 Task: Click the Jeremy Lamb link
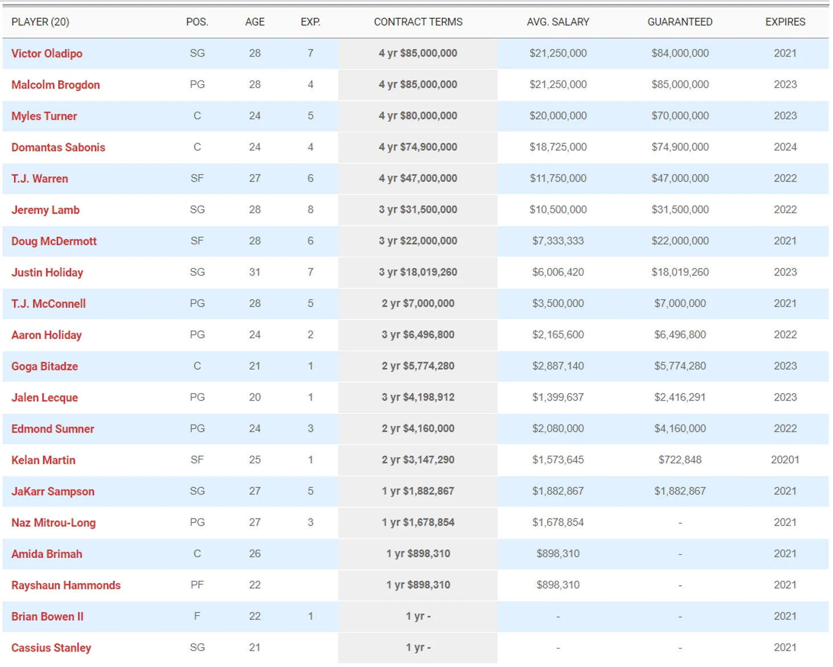coord(46,210)
